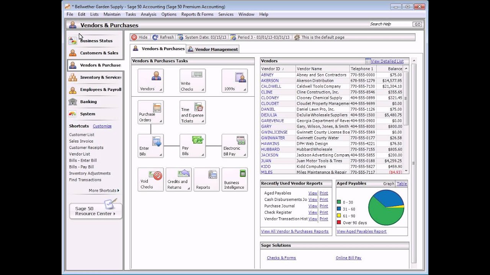490x275 pixels.
Task: Select the HUBBARD vendor ID
Action: tap(270, 149)
